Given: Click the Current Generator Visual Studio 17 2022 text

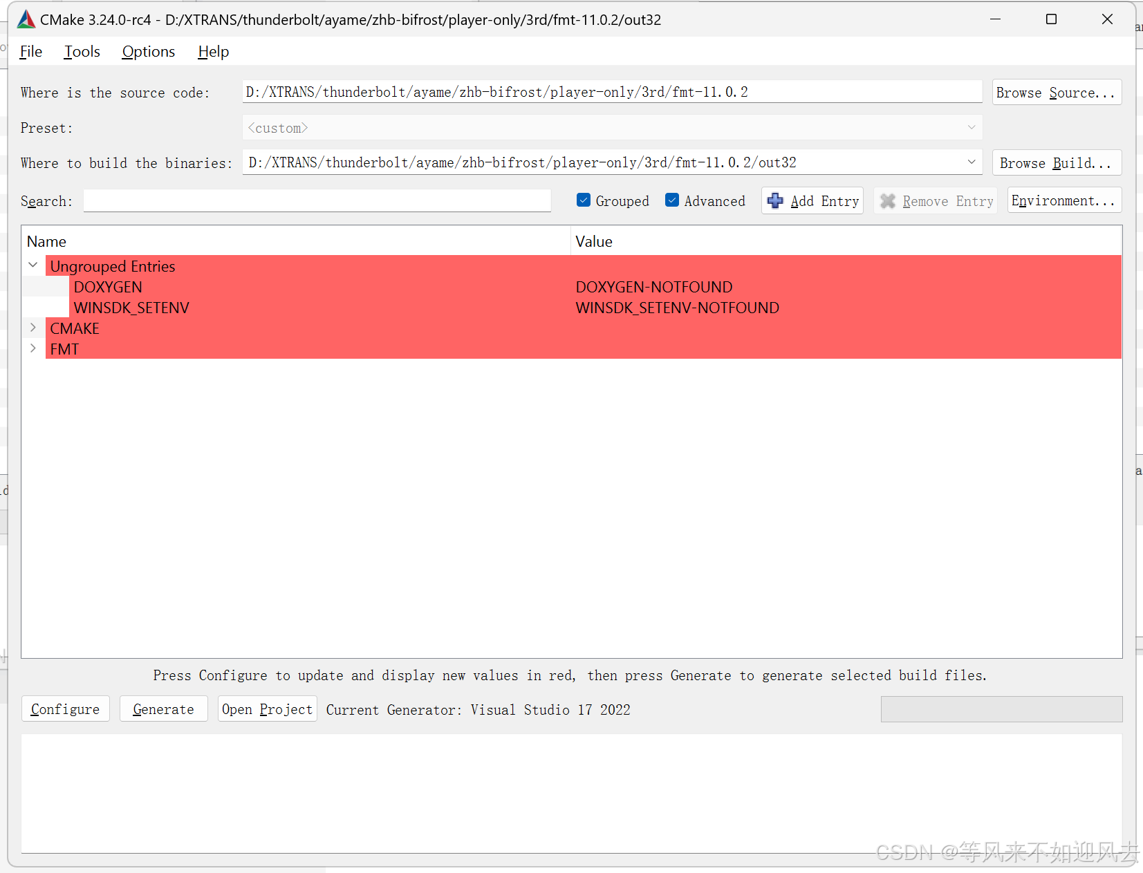Looking at the screenshot, I should click(478, 710).
